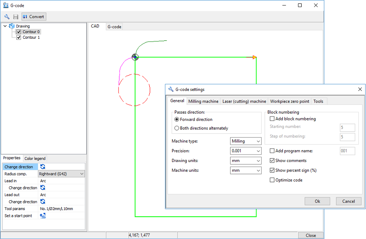This screenshot has height=239, width=366.
Task: Click Cancel in G-code settings
Action: click(x=348, y=201)
